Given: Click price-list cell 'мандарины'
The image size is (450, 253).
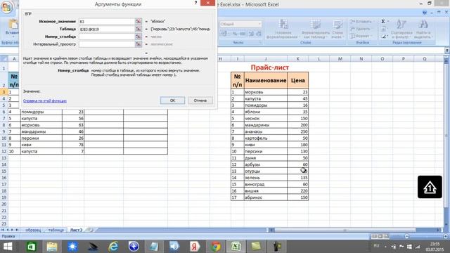Looking at the screenshot, I should (x=266, y=125).
